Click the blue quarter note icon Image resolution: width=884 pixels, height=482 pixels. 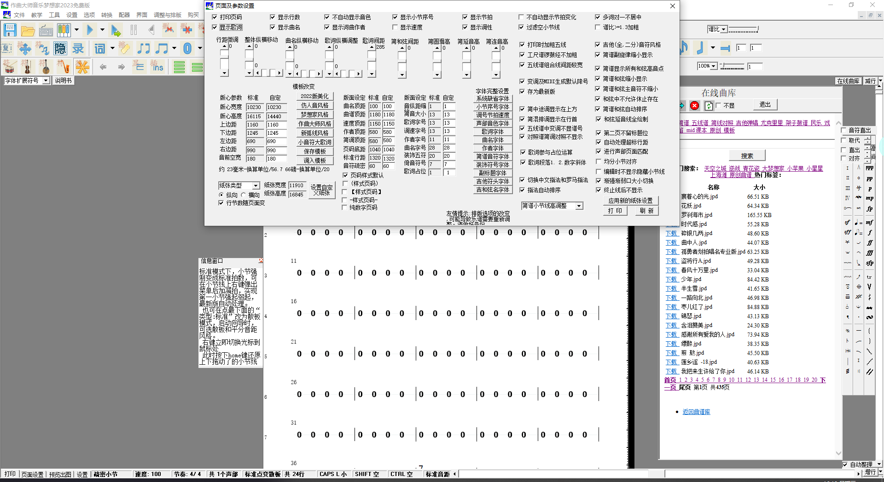tap(700, 48)
